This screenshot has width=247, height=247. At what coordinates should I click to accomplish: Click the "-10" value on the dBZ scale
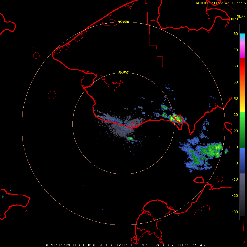(235, 179)
